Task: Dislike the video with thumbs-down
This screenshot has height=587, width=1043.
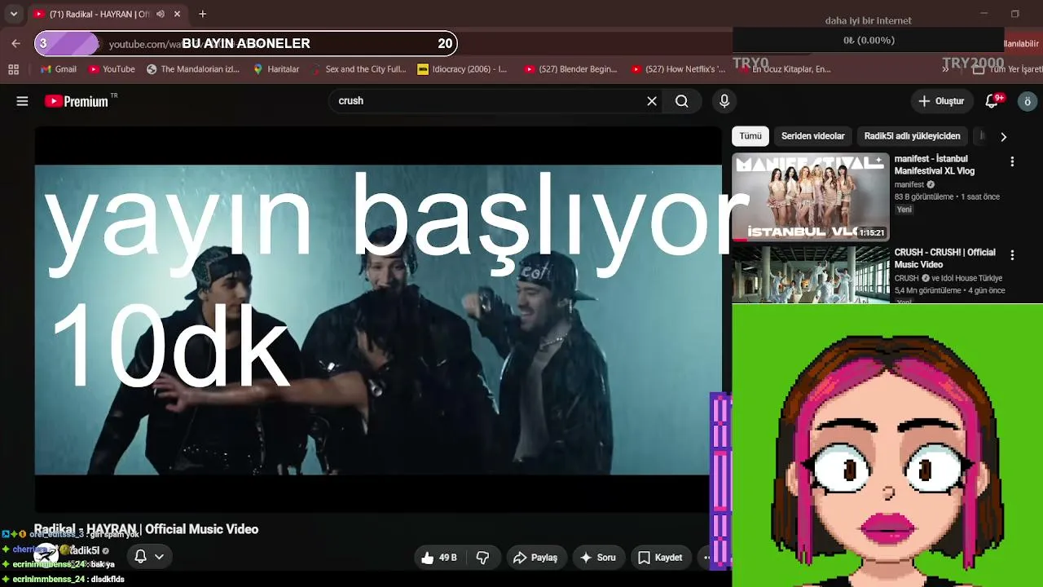Action: click(482, 558)
